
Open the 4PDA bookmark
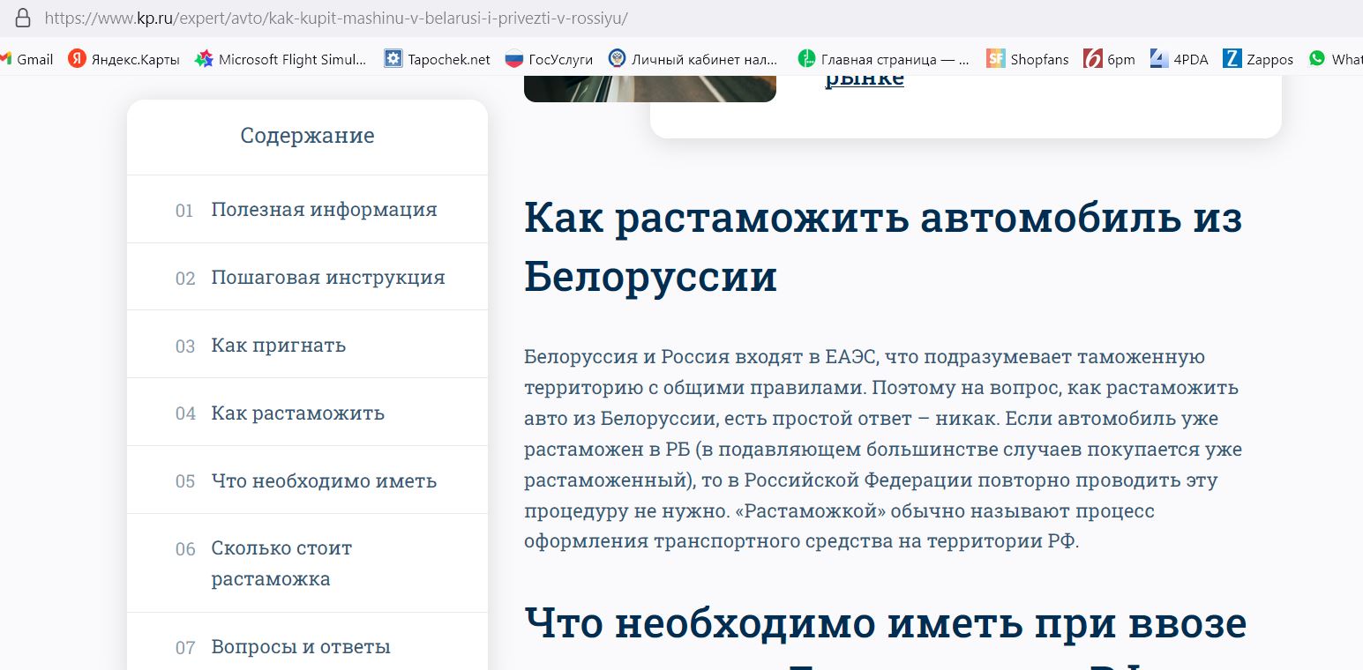coord(1180,59)
